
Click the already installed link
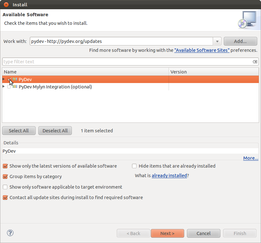click(169, 175)
